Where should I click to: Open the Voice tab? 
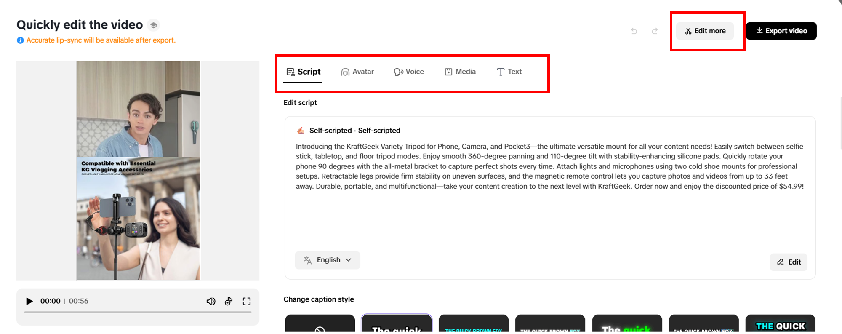click(x=409, y=72)
